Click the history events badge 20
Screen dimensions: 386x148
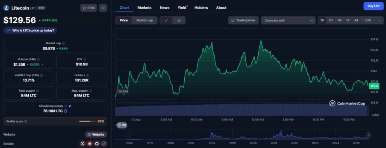coord(122,125)
